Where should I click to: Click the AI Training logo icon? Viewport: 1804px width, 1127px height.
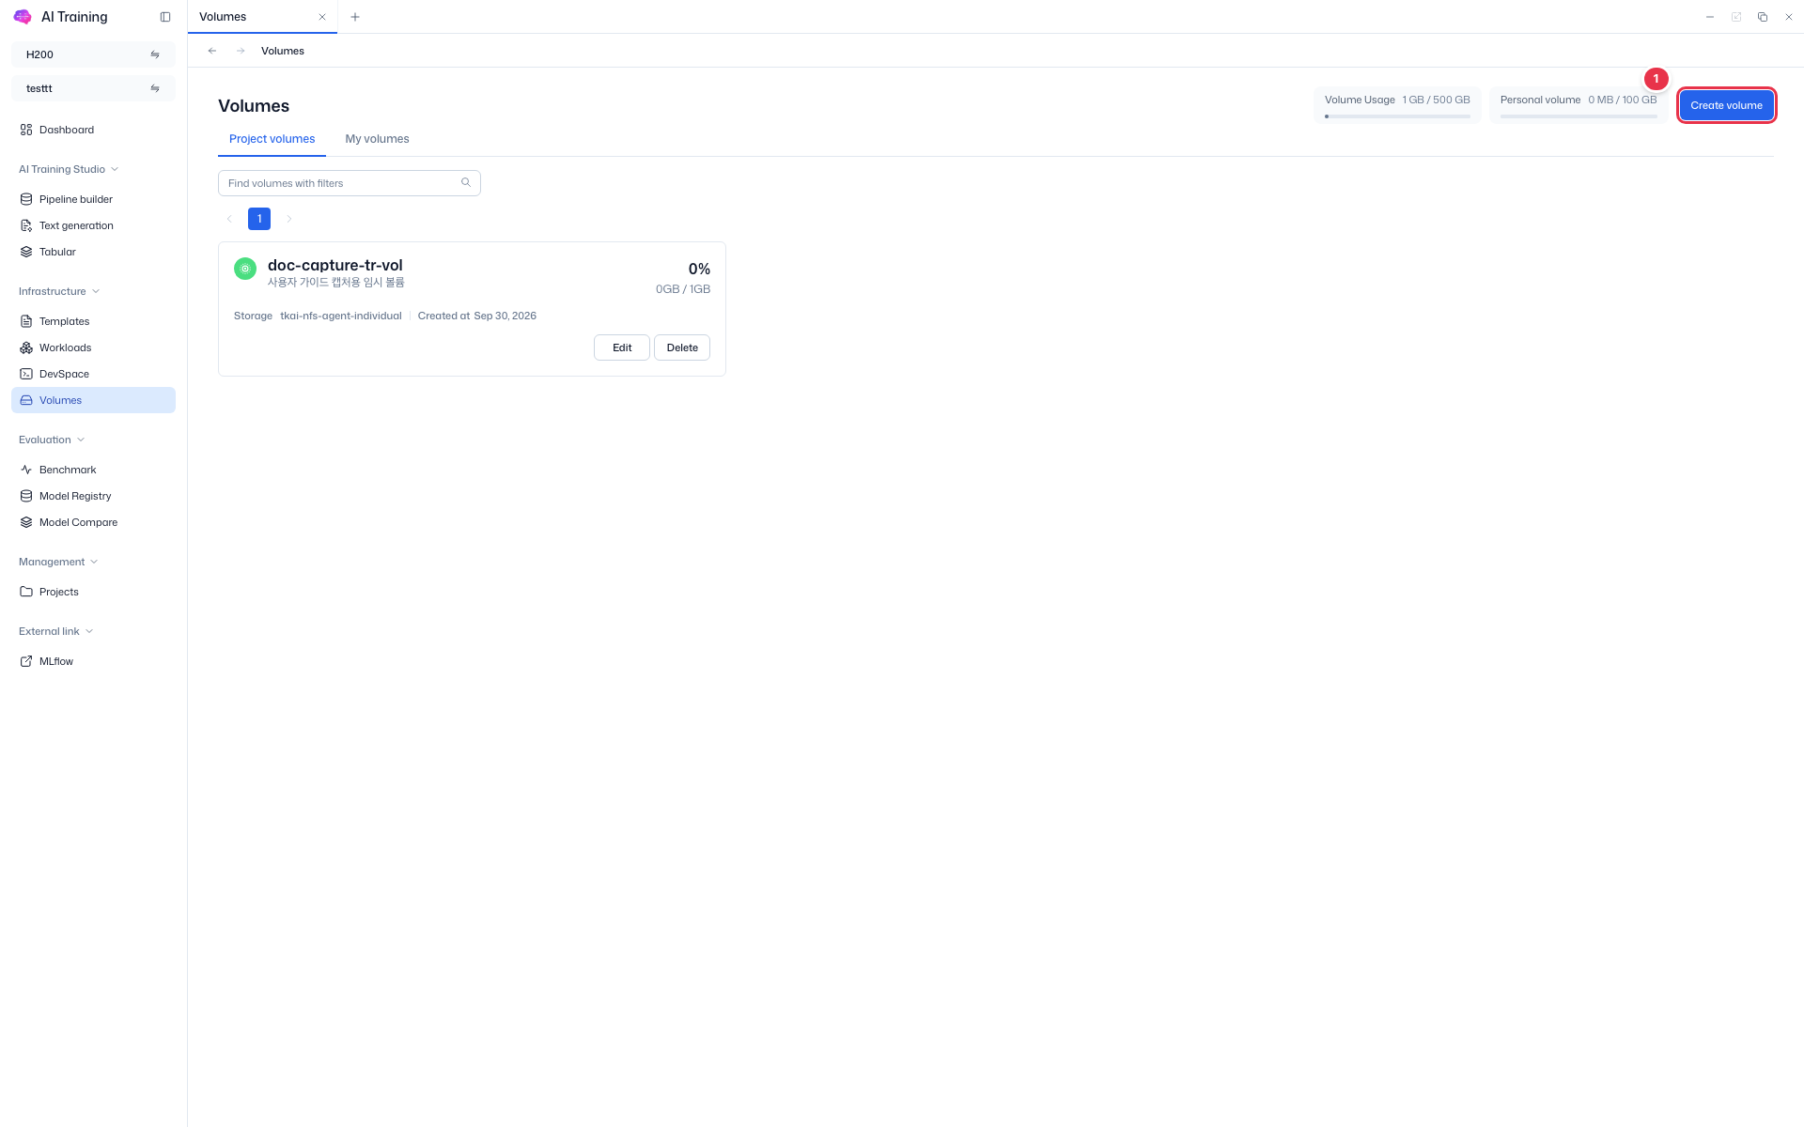pyautogui.click(x=23, y=17)
